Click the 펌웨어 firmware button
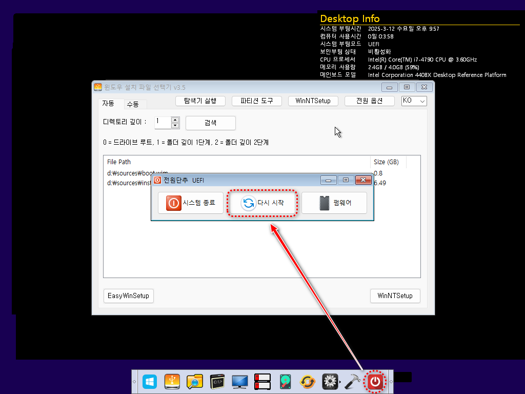 point(334,203)
